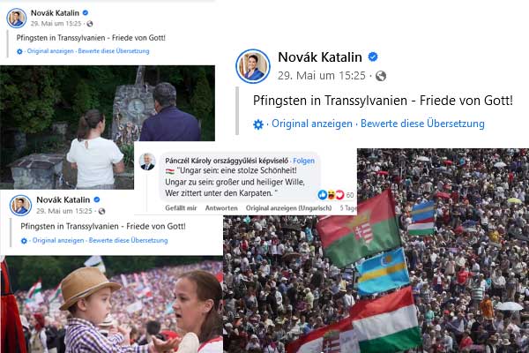Open crowd photo with Hungarian flags
This screenshot has width=529, height=353.
click(376, 251)
